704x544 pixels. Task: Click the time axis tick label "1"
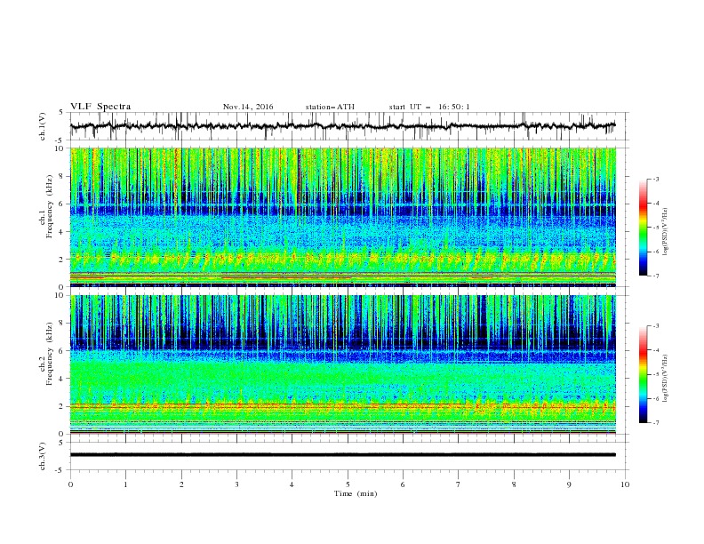click(x=126, y=484)
